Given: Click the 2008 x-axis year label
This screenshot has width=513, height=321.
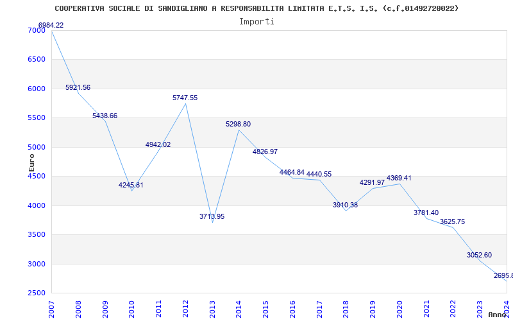Looking at the screenshot, I should [78, 309].
